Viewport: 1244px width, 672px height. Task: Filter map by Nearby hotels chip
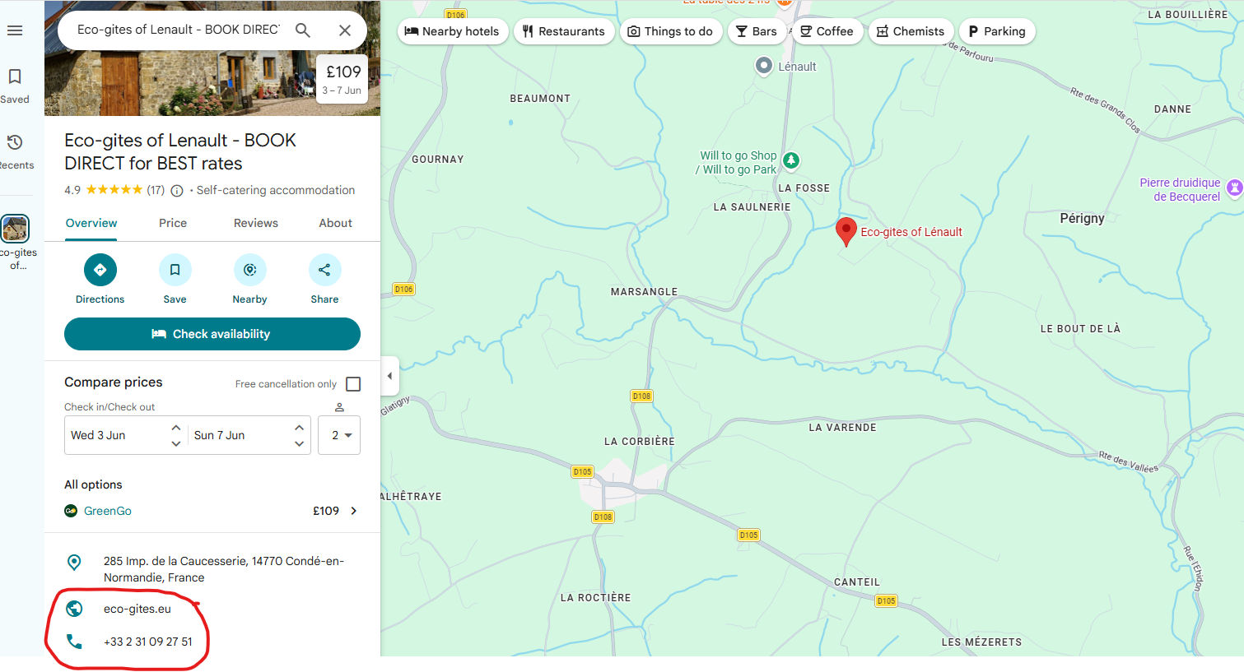point(452,31)
